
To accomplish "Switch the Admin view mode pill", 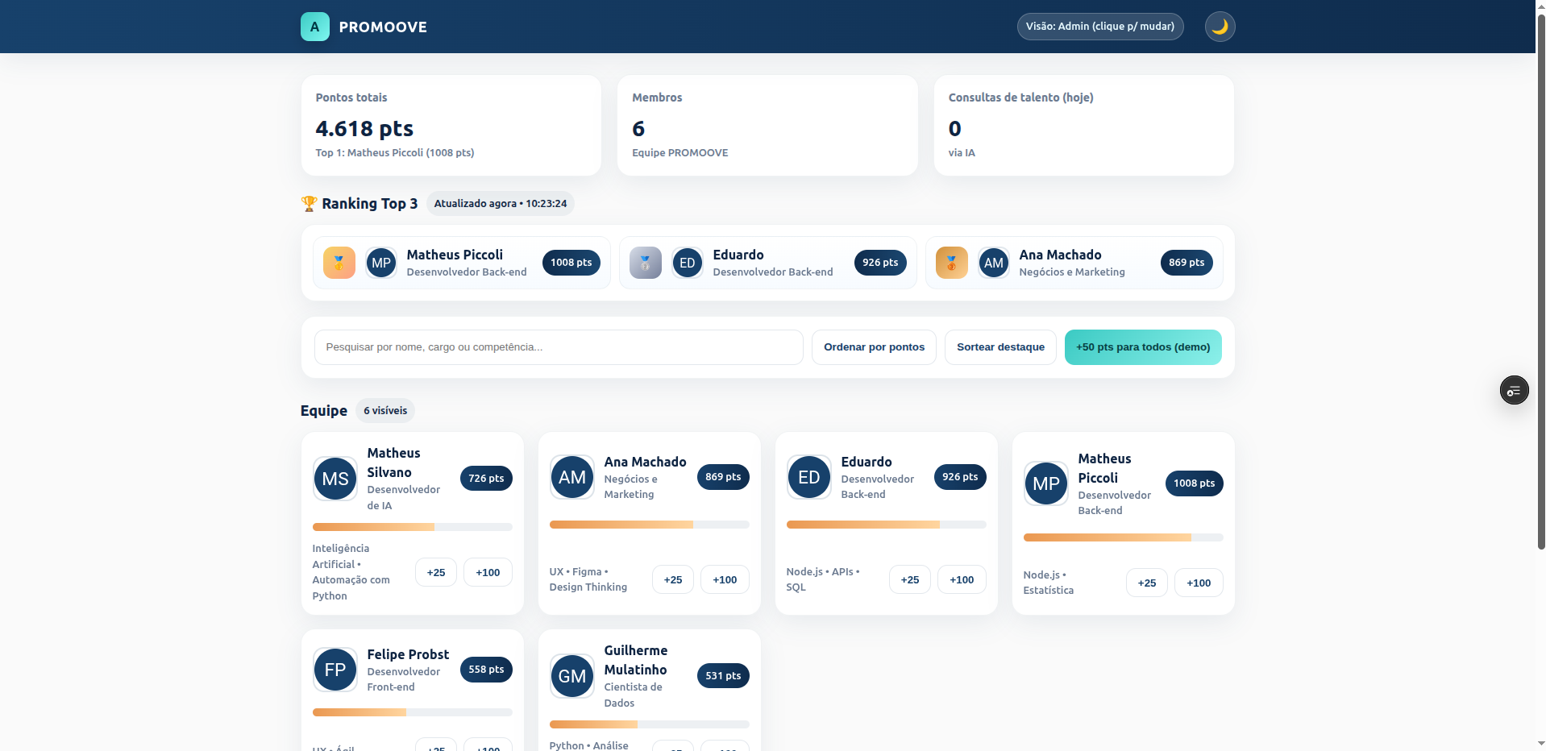I will tap(1099, 27).
